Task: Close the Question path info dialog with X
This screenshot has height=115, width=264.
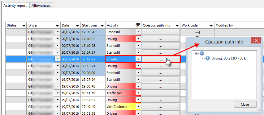Action: [256, 41]
